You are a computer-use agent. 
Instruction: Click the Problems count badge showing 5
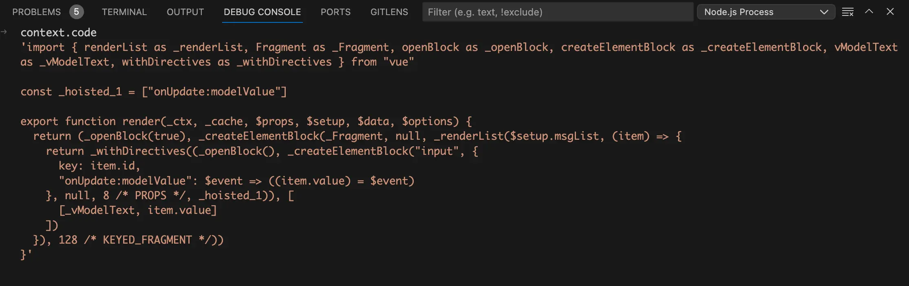76,12
